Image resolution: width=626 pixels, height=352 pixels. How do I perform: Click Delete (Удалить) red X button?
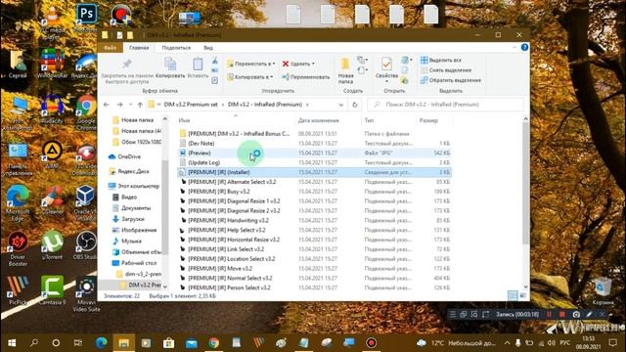[298, 64]
